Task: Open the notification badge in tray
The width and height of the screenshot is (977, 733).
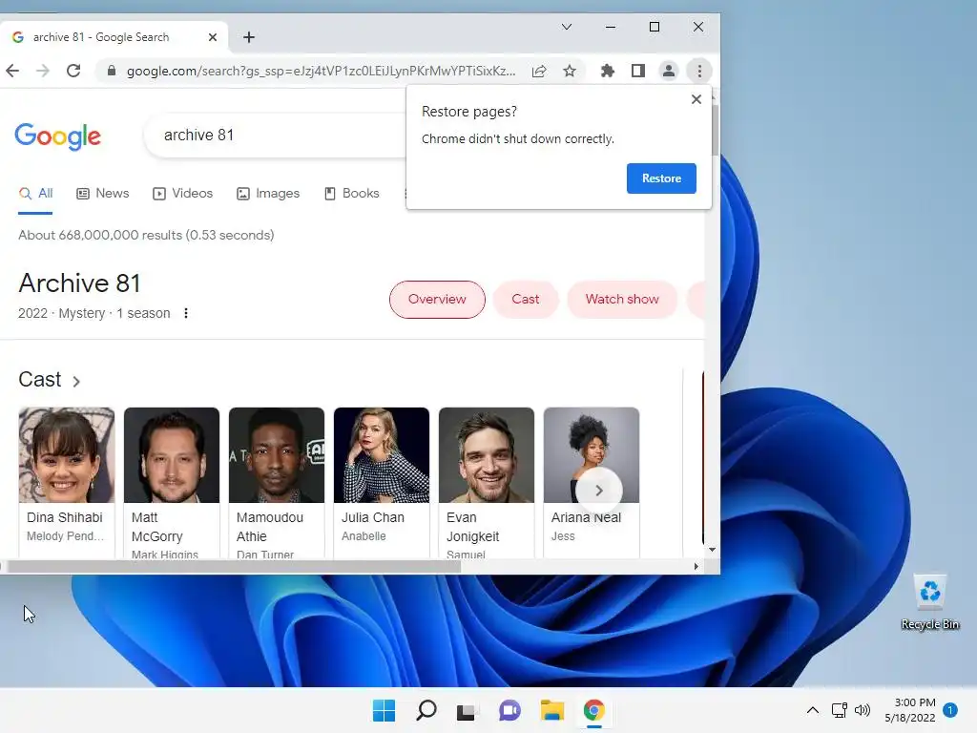Action: pyautogui.click(x=950, y=710)
